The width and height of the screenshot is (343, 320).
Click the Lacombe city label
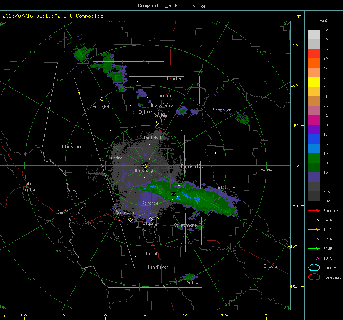click(x=164, y=96)
